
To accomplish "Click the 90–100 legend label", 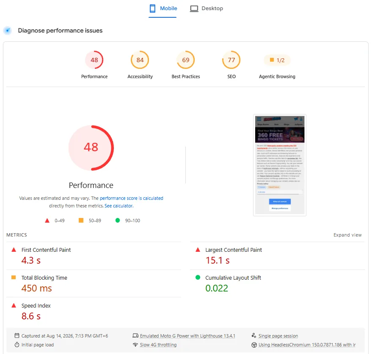I will (132, 221).
